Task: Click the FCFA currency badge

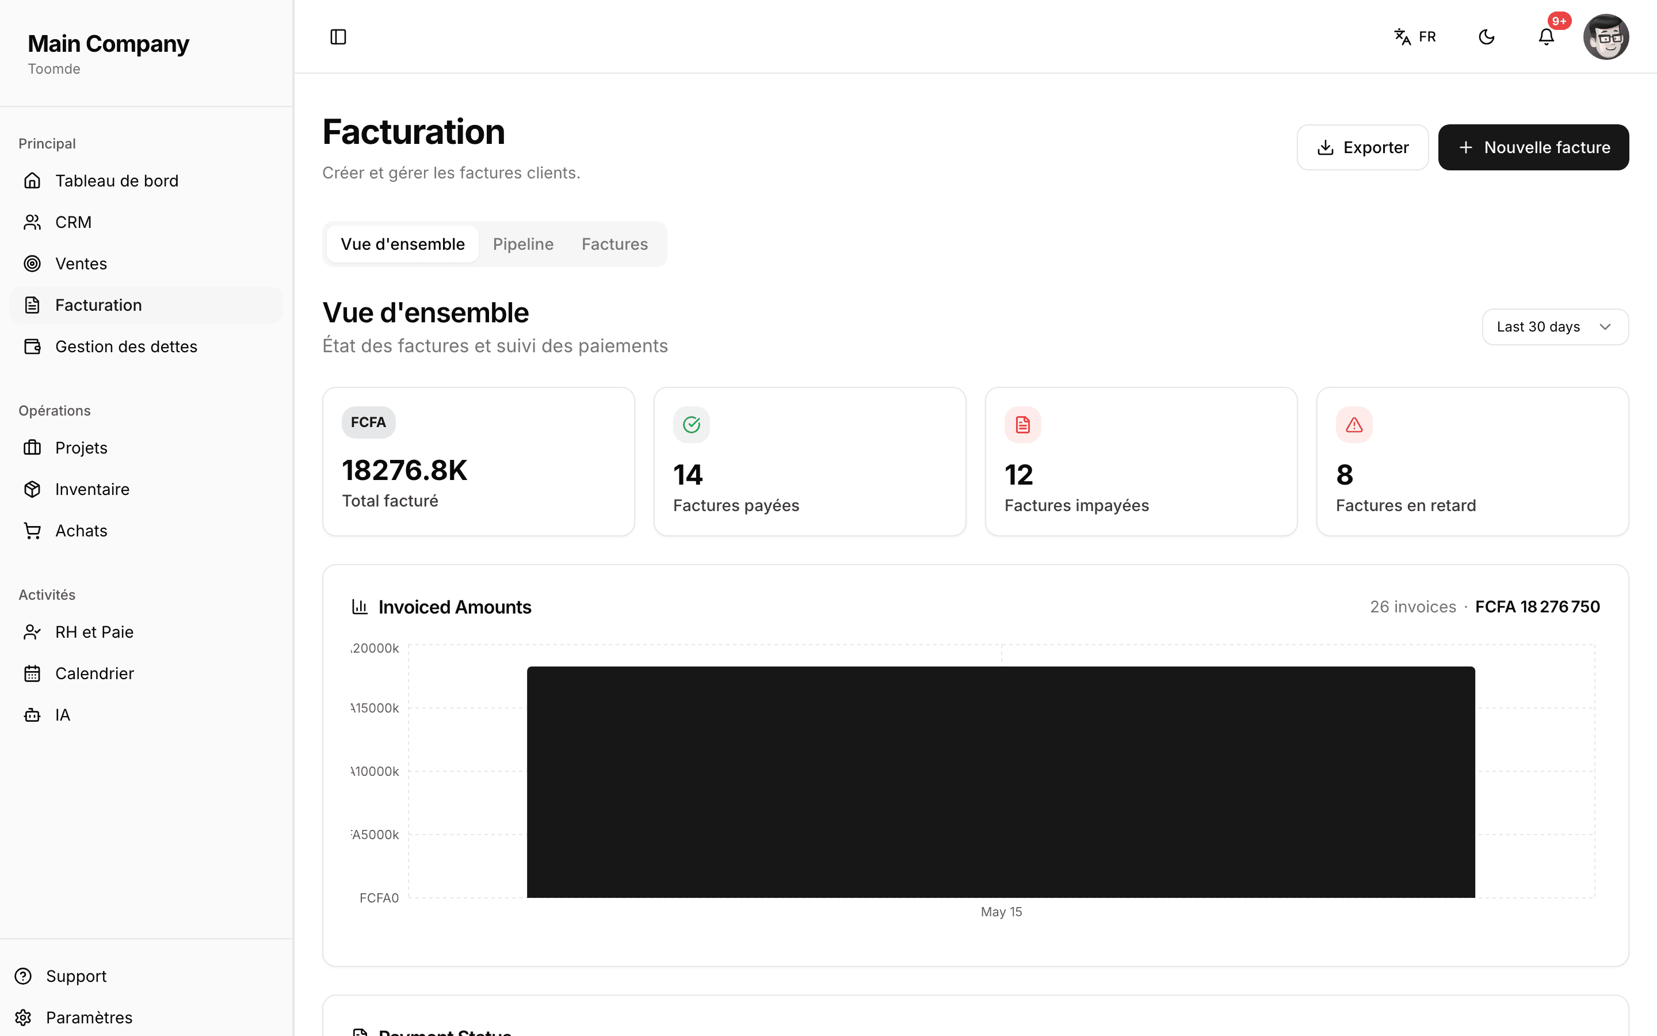Action: coord(368,422)
